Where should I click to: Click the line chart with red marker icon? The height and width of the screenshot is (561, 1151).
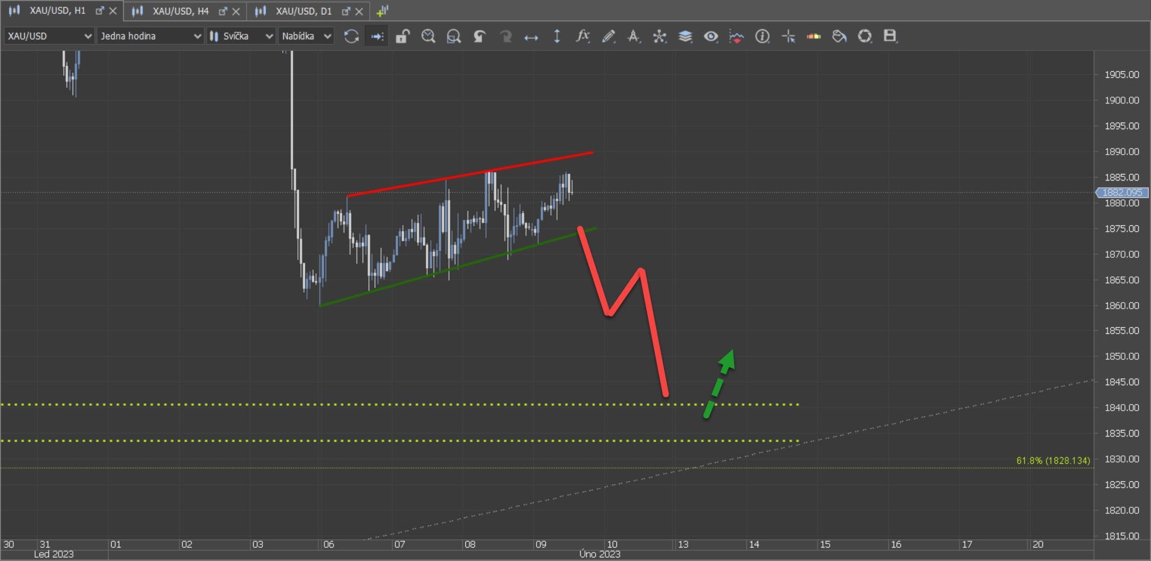(737, 36)
